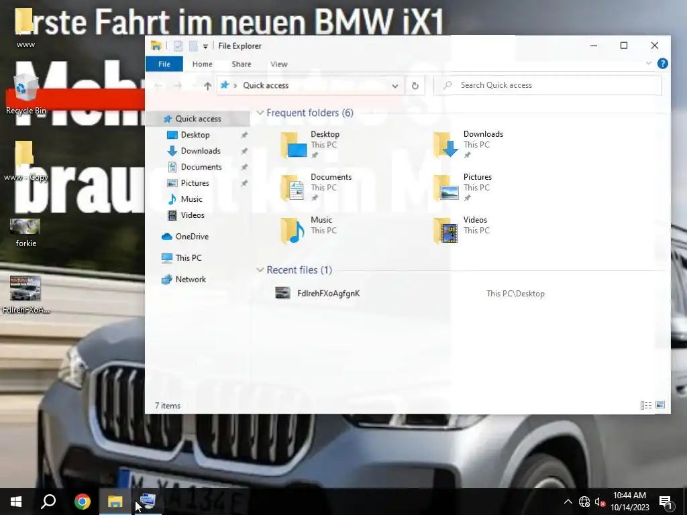Open File Explorer Help icon
The image size is (687, 515).
662,64
